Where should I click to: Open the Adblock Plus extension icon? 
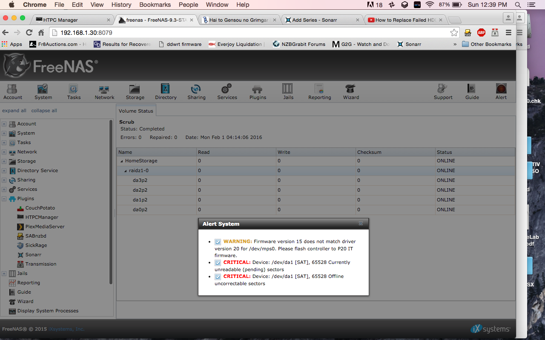click(x=481, y=33)
